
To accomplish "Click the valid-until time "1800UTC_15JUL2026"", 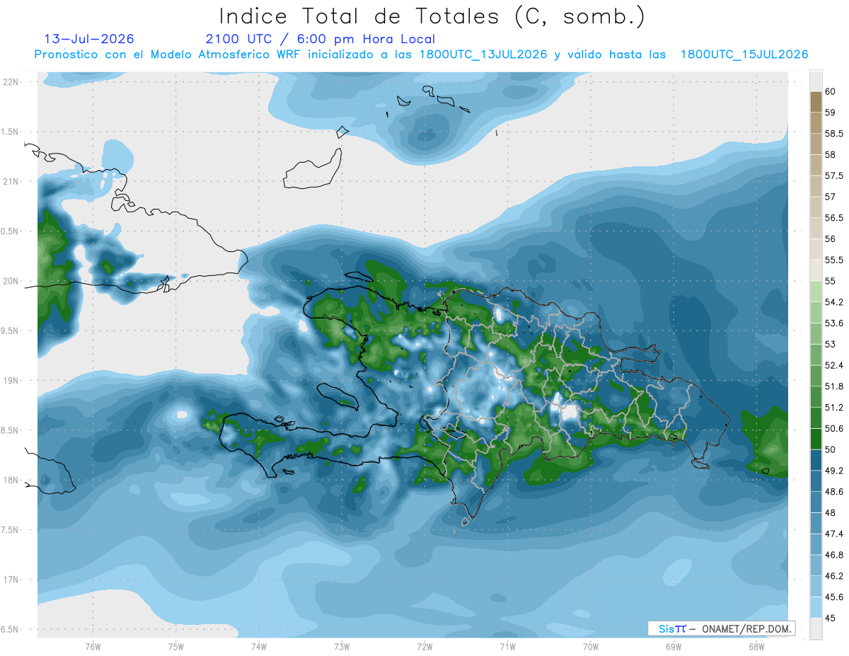I will coord(744,55).
